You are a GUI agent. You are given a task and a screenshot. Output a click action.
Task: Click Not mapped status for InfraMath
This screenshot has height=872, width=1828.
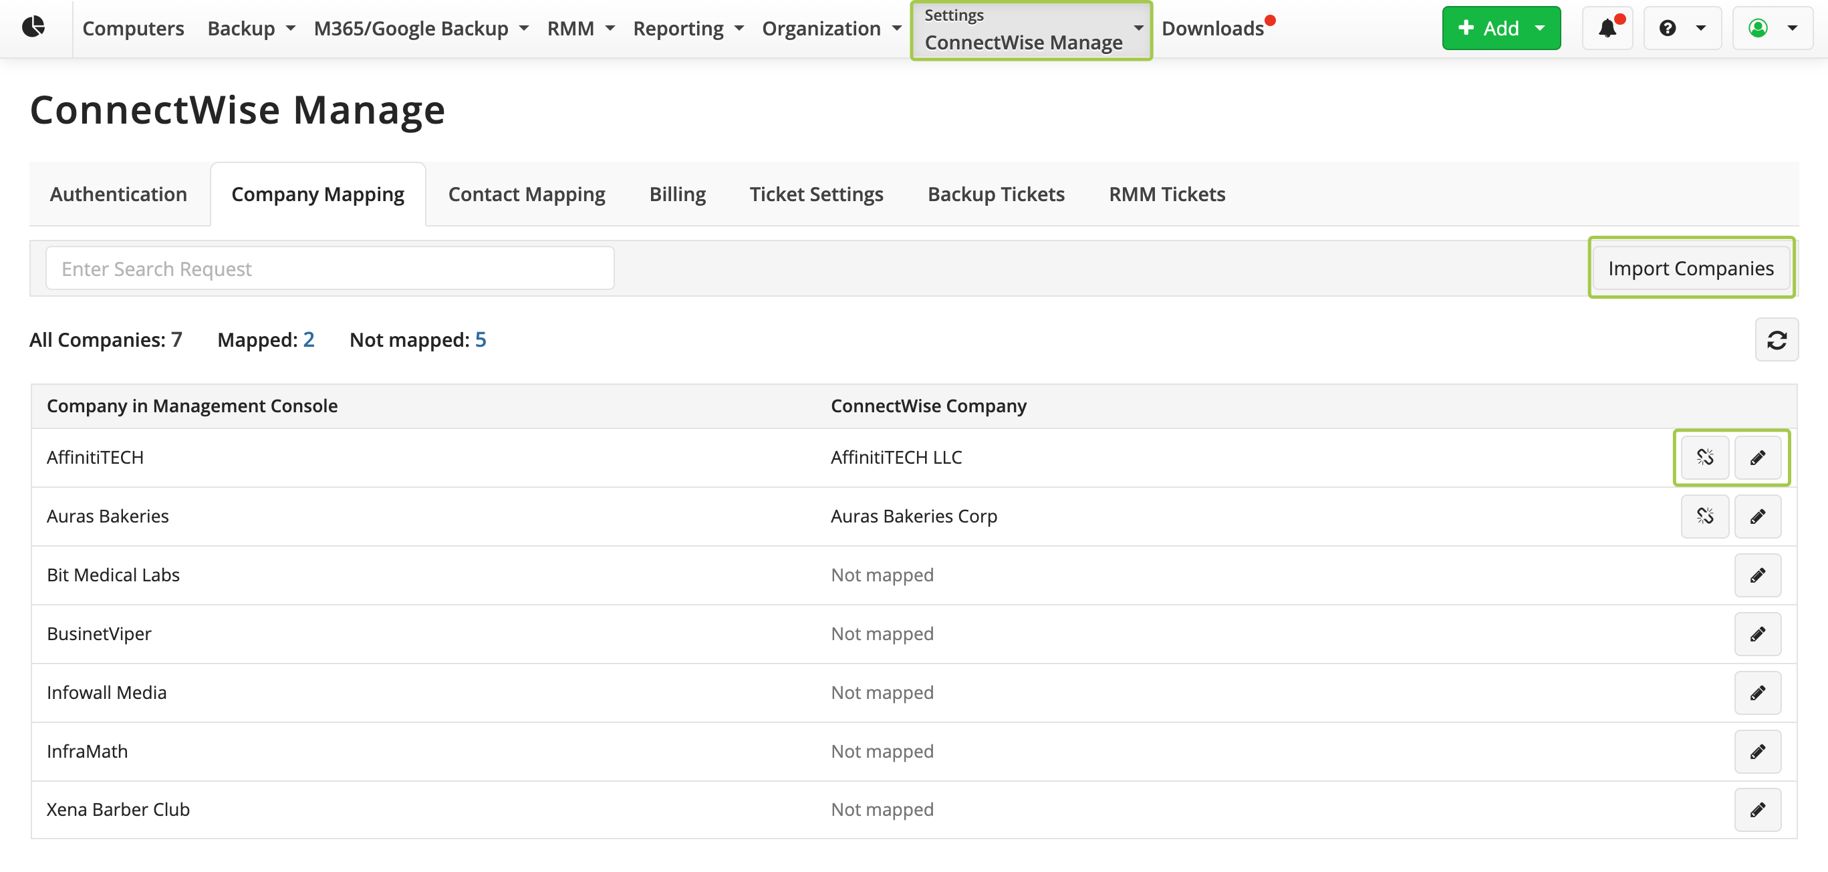(882, 752)
